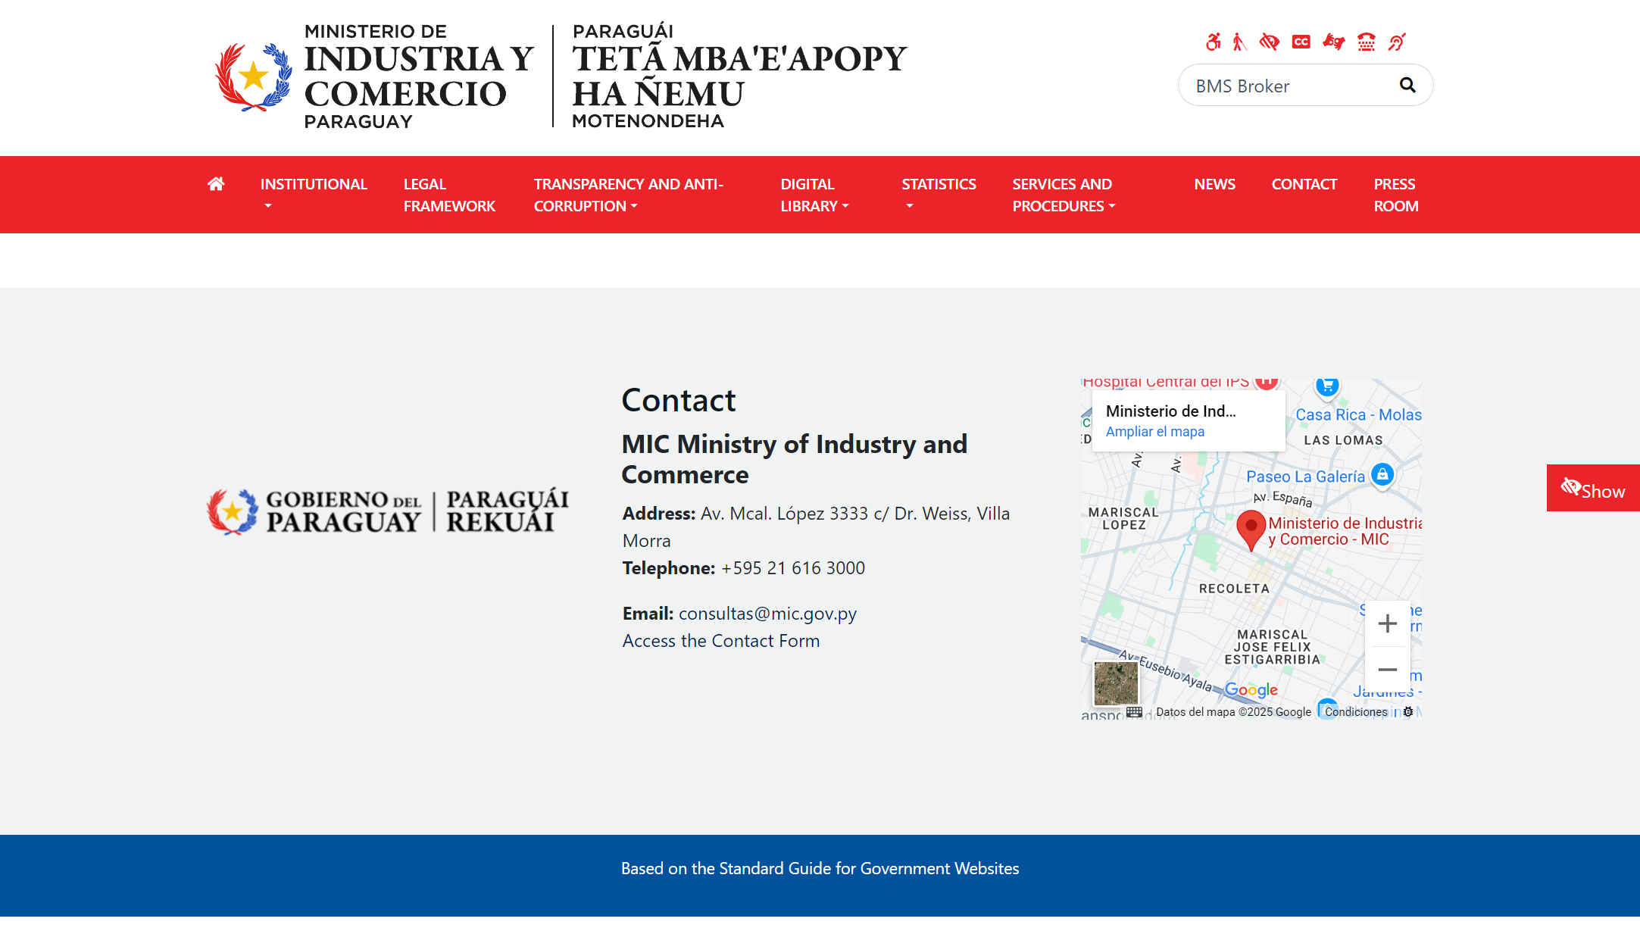Click the Paseo La Galería shopping marker
Viewport: 1640px width, 928px height.
tap(1382, 475)
